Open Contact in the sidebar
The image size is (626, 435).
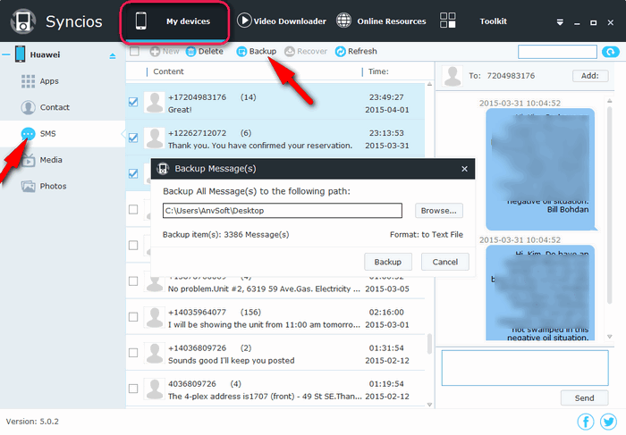click(x=55, y=108)
